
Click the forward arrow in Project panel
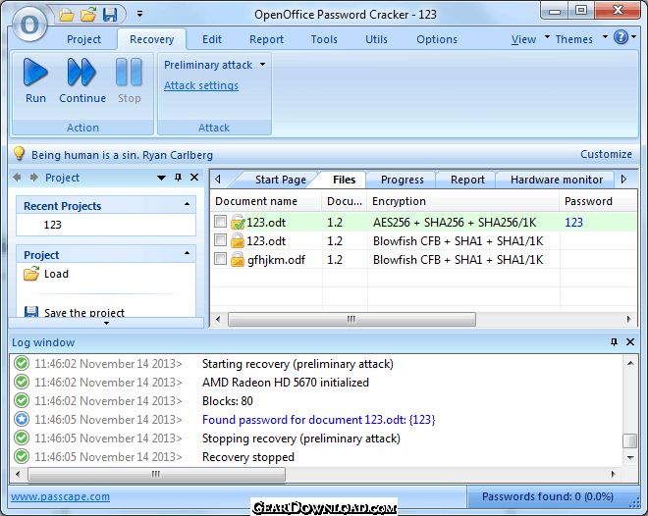34,178
